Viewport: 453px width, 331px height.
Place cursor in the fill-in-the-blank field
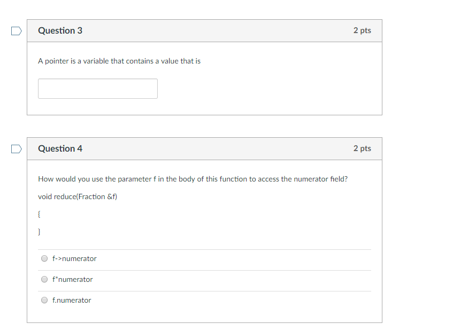tap(97, 88)
